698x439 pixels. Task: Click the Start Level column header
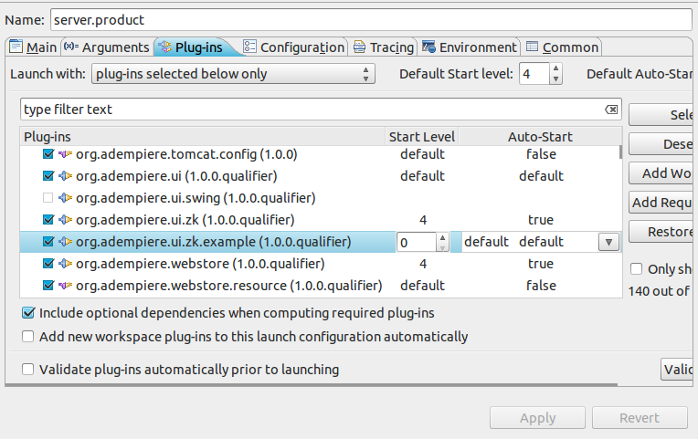(x=422, y=137)
